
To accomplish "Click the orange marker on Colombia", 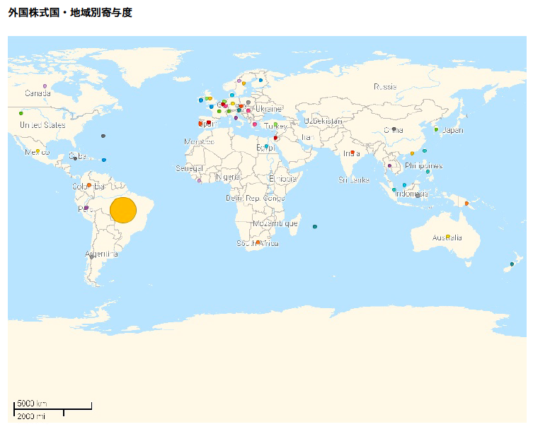I will [x=89, y=185].
